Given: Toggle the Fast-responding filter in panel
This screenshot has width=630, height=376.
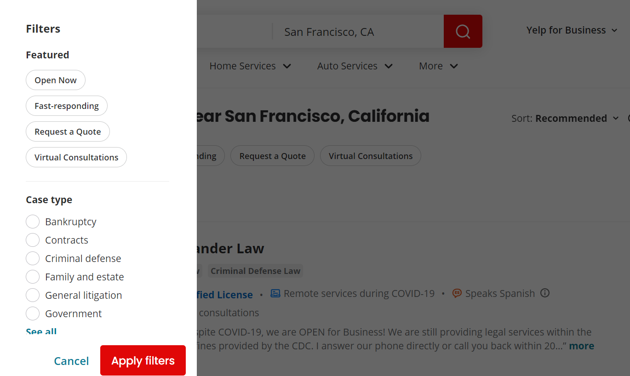Looking at the screenshot, I should tap(67, 106).
